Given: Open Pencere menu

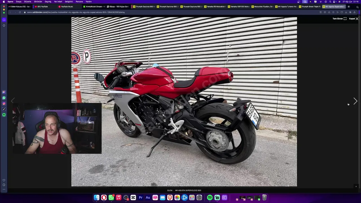Looking at the screenshot, I should [79, 2].
